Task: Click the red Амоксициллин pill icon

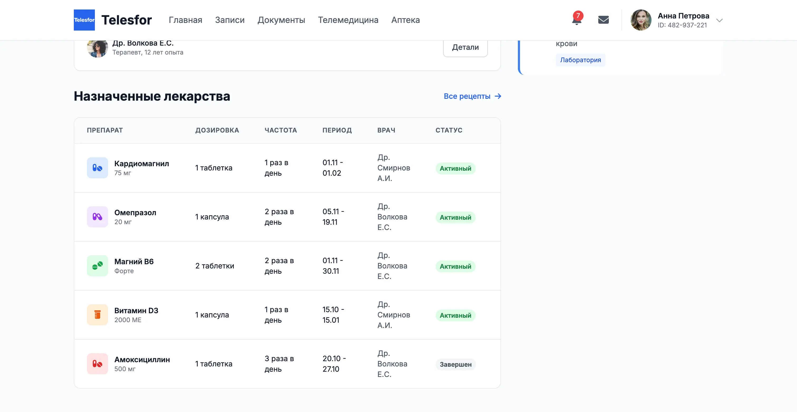Action: click(98, 364)
